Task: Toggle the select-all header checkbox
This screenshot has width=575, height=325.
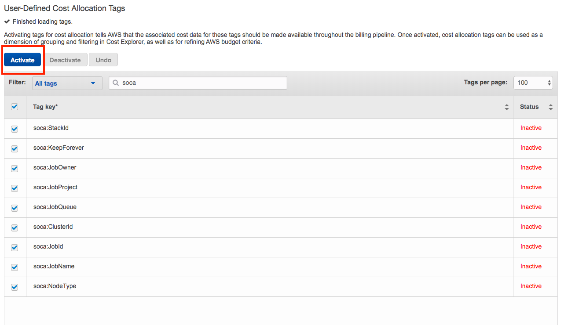Action: [15, 107]
